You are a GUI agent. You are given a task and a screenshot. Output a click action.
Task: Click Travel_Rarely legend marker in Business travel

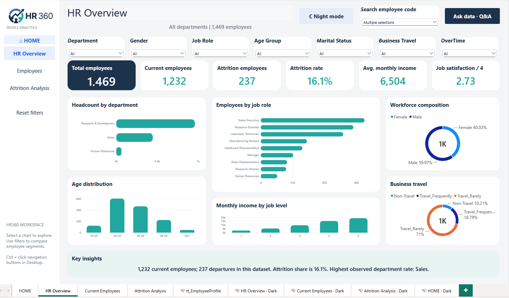(455, 196)
